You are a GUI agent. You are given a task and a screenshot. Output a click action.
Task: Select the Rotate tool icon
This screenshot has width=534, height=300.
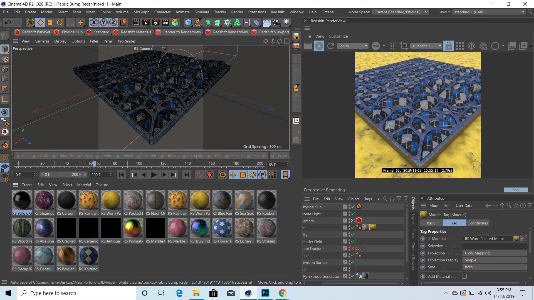60,22
